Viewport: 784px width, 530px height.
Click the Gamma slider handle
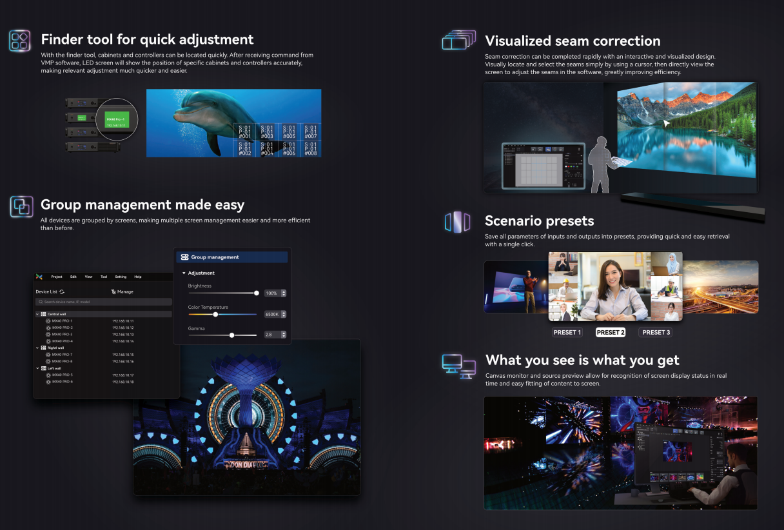click(231, 335)
